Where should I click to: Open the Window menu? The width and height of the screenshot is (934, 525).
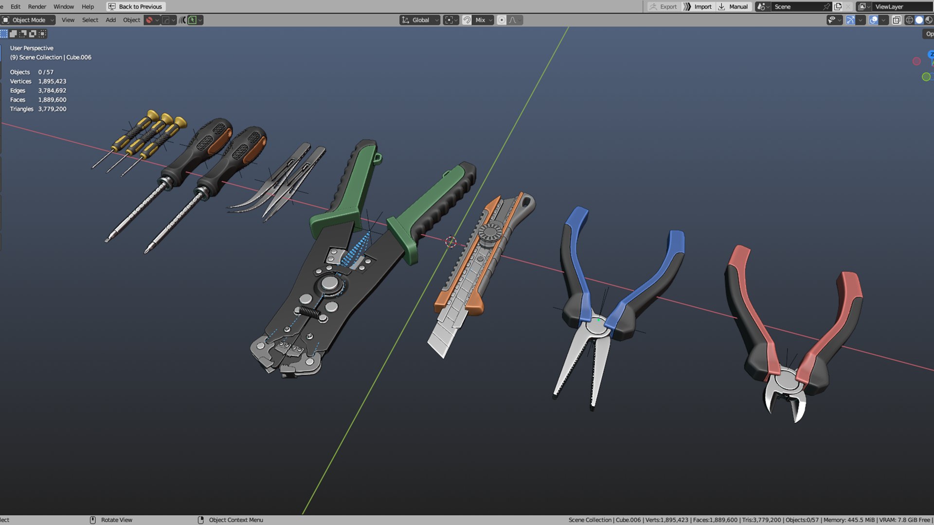(x=64, y=6)
